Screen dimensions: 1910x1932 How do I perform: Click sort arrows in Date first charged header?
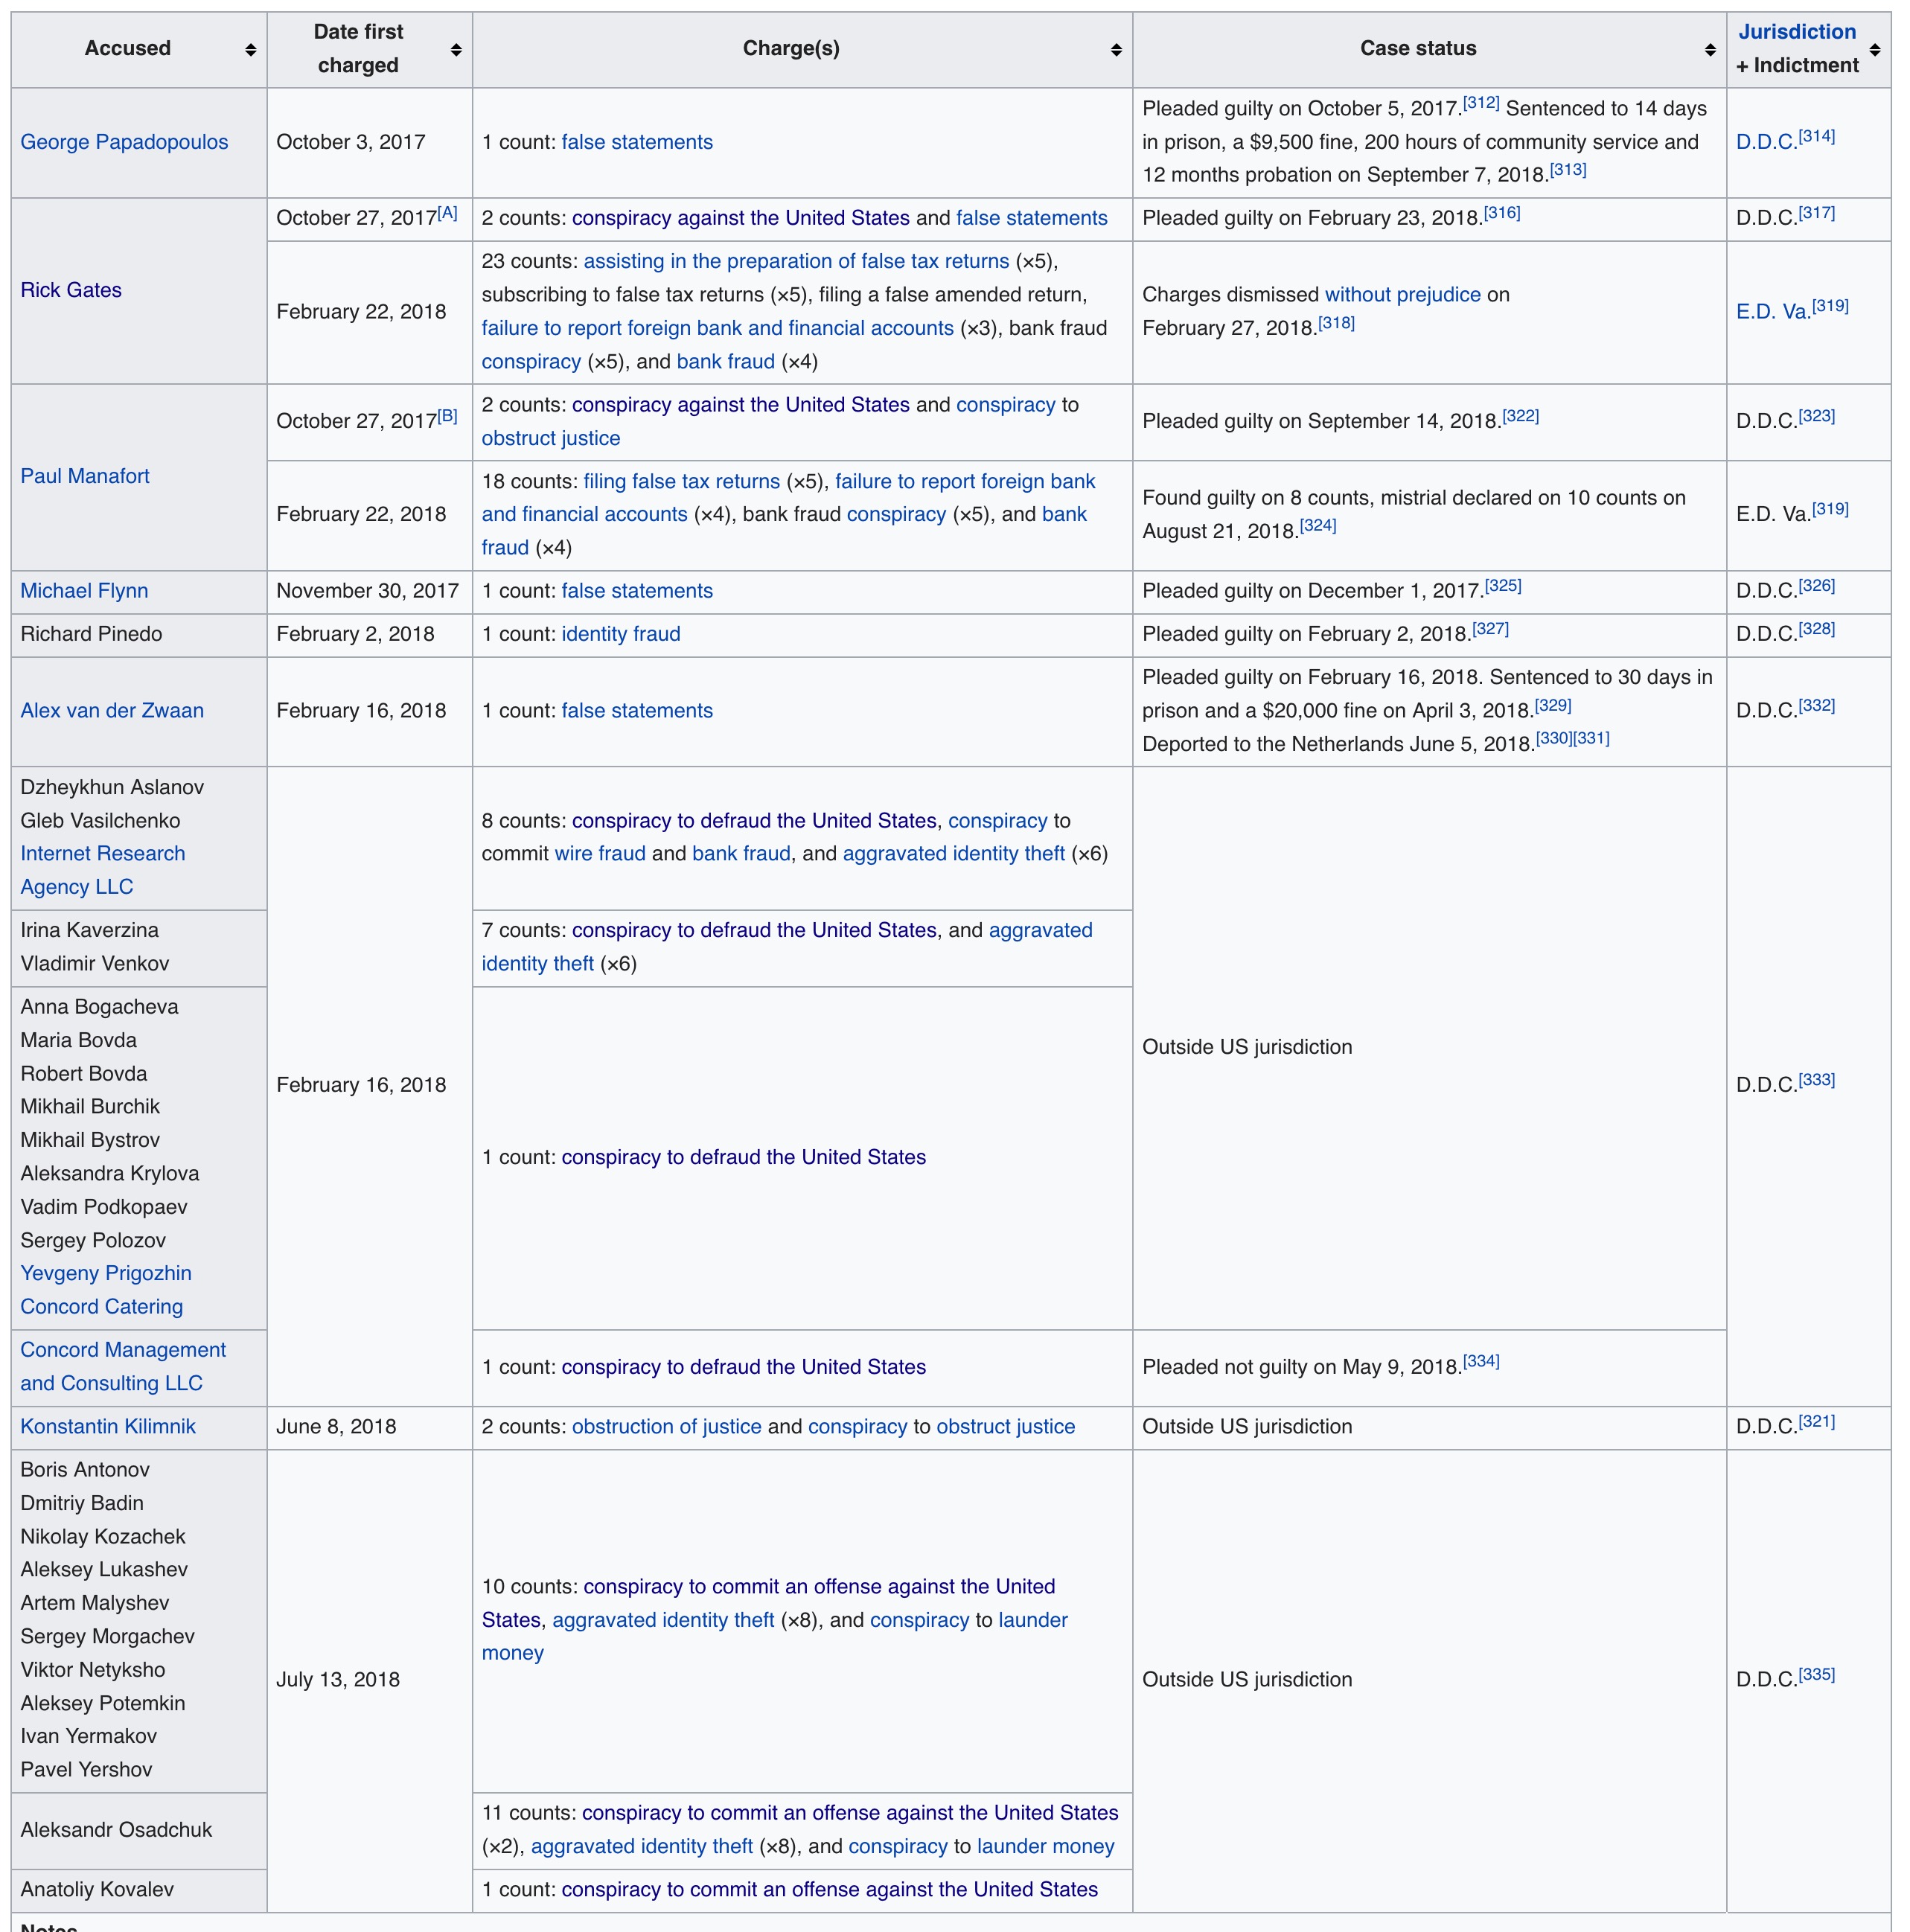[x=456, y=49]
